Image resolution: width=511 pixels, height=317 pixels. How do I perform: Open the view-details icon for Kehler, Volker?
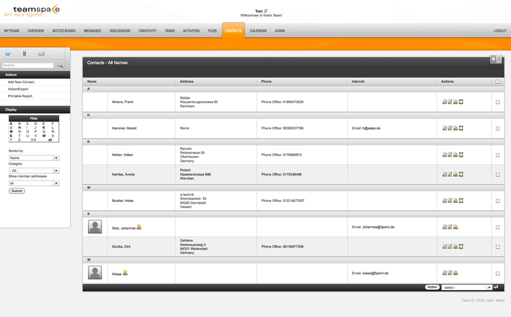(444, 155)
